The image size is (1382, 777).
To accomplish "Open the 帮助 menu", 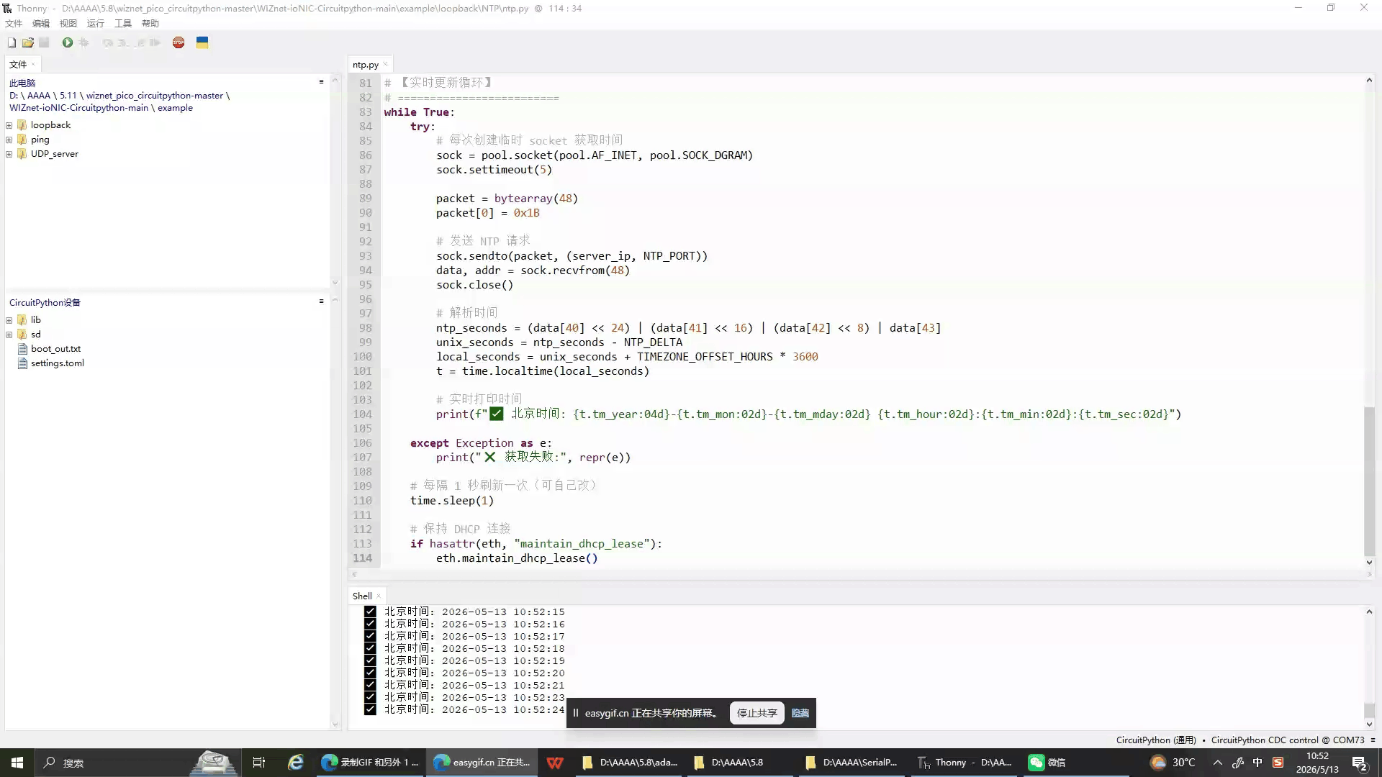I will (x=150, y=23).
